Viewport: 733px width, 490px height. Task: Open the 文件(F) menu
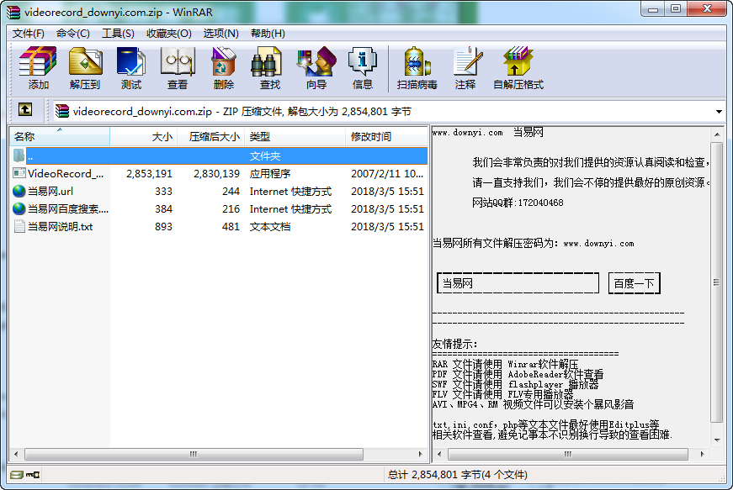tap(29, 34)
